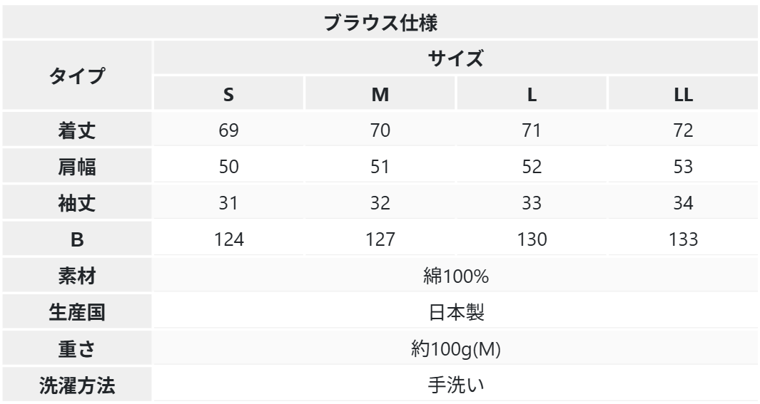Select the LL size column header

683,94
